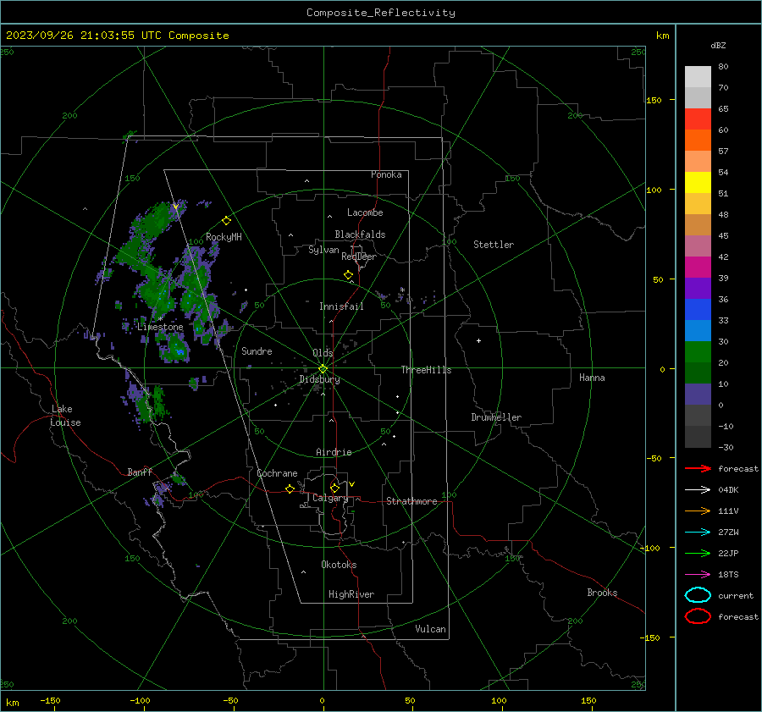Pick the dark orange swatch in the dBZ scale
The image size is (762, 712).
698,140
